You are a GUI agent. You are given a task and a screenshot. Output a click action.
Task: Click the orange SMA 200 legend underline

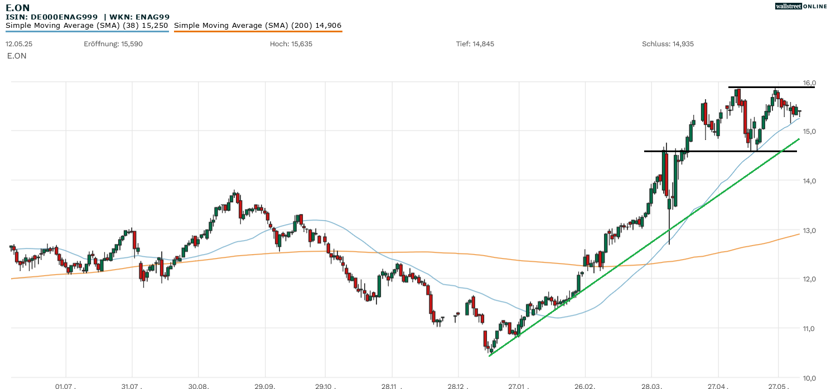(x=258, y=31)
